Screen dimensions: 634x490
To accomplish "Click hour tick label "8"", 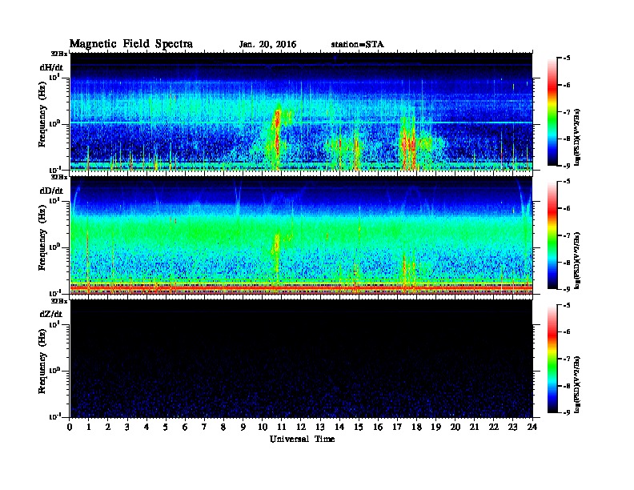I will pos(223,427).
